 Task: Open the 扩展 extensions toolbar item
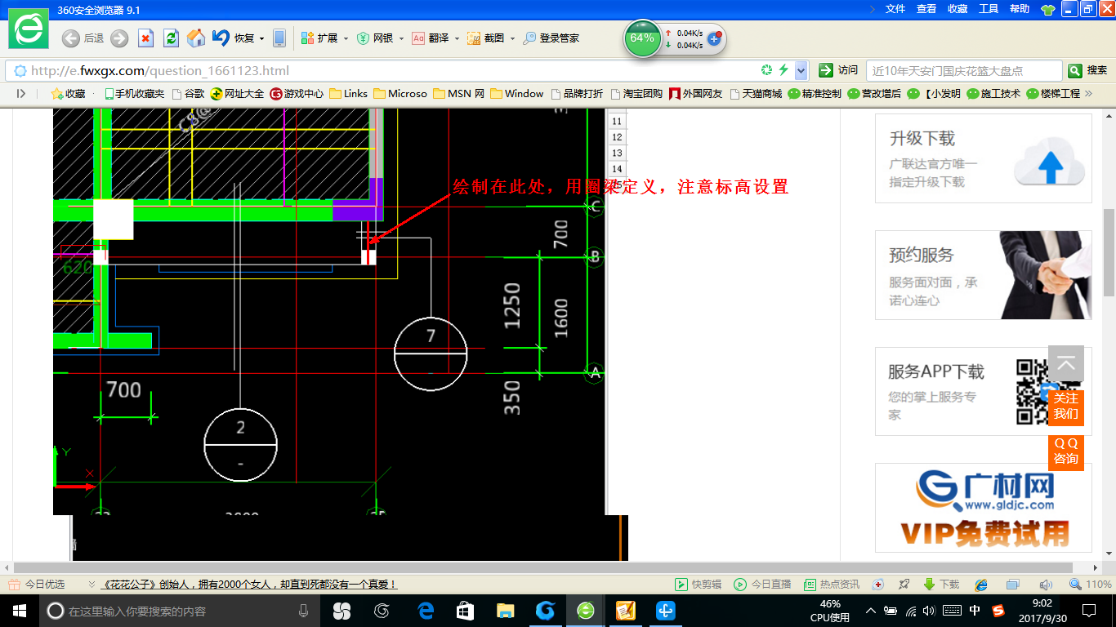point(319,38)
